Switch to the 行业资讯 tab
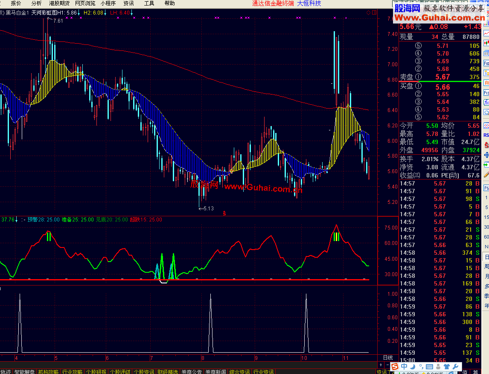489x374 pixels. tap(264, 371)
